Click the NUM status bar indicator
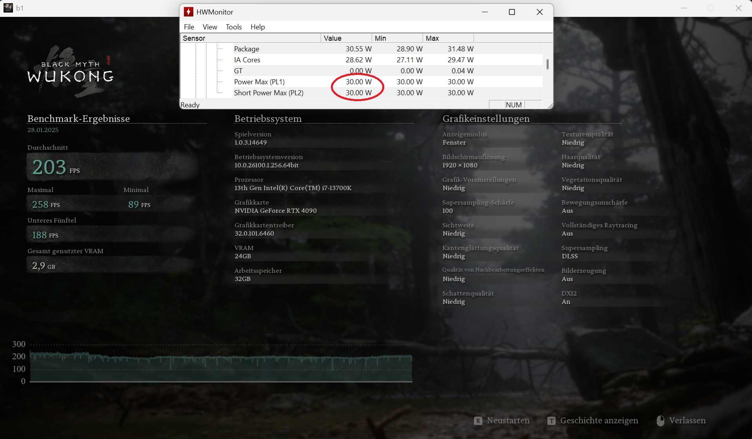 (x=514, y=105)
